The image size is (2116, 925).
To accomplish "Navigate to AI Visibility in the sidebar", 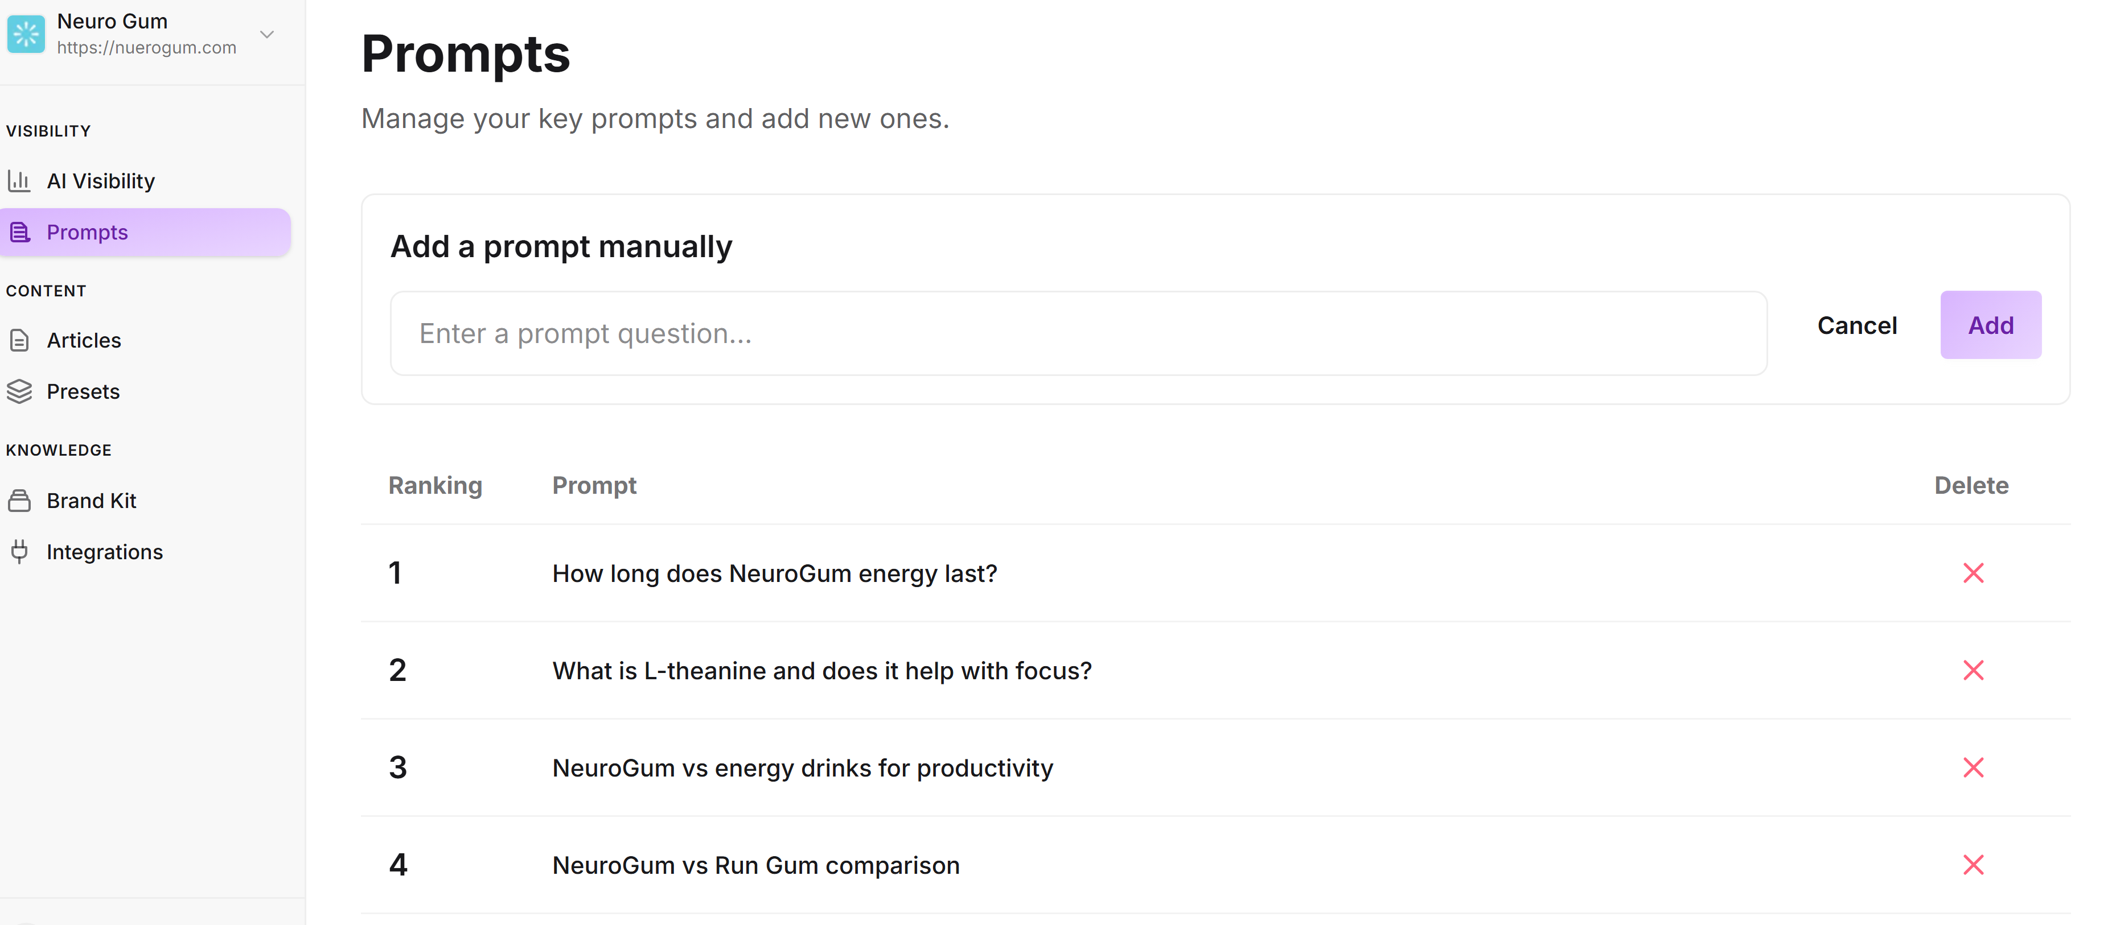I will point(100,180).
